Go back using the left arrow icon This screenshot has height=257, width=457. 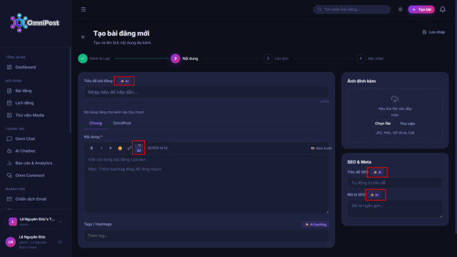click(84, 37)
